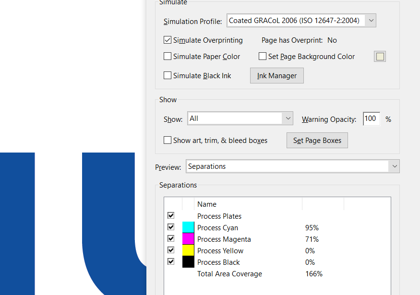Click the Process Plates label
The image size is (420, 295).
pos(219,216)
